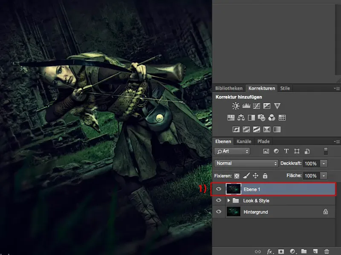Screen dimensions: 341x255
Task: Toggle visibility of Look & Style group
Action: tap(219, 200)
